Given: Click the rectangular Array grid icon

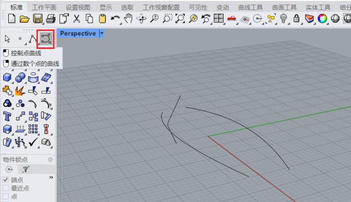Looking at the screenshot, I should click(33, 129).
